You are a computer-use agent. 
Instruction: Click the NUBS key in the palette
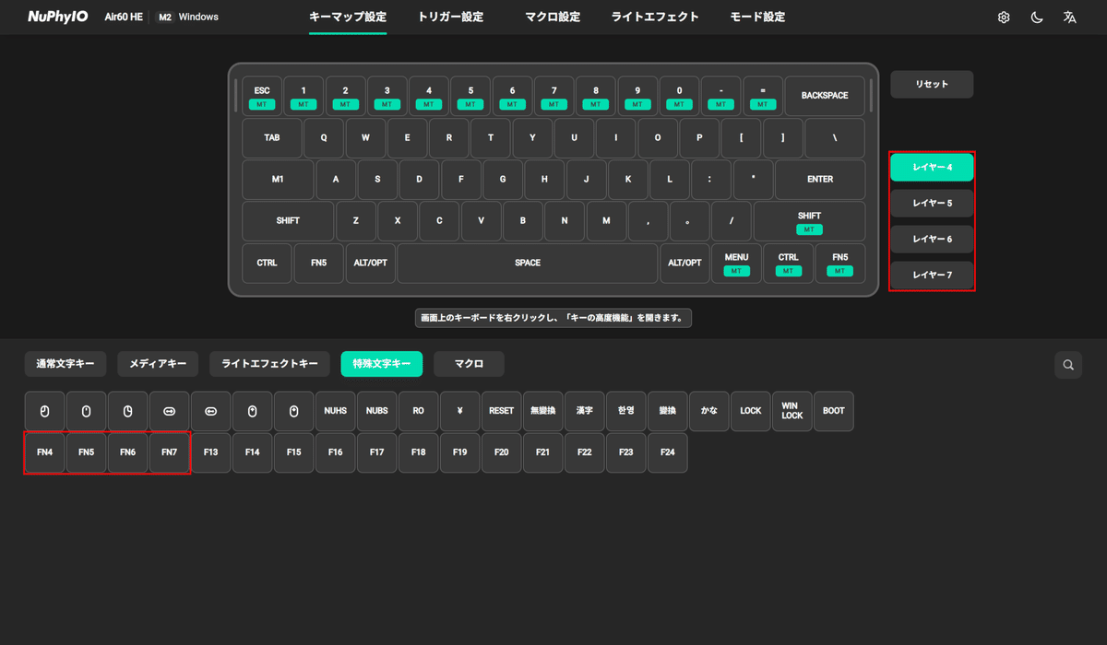coord(376,411)
